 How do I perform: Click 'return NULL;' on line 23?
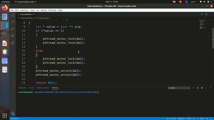(46, 83)
